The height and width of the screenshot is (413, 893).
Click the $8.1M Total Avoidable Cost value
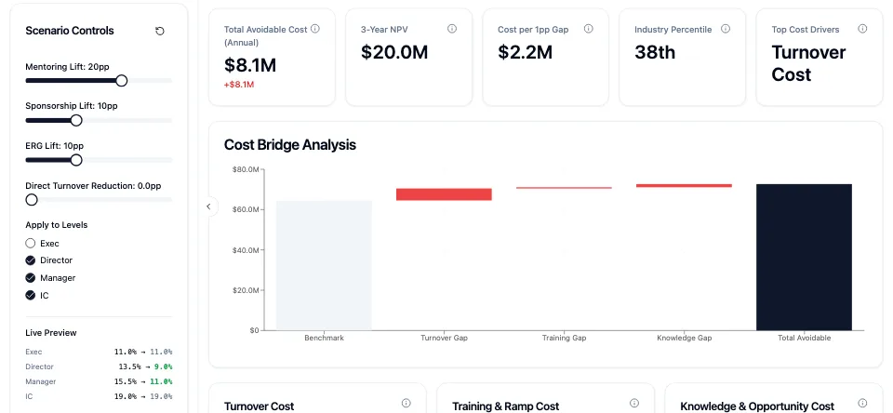pyautogui.click(x=250, y=65)
